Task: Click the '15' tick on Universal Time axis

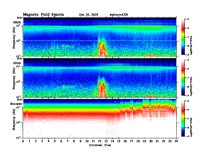Action: pyautogui.click(x=119, y=141)
